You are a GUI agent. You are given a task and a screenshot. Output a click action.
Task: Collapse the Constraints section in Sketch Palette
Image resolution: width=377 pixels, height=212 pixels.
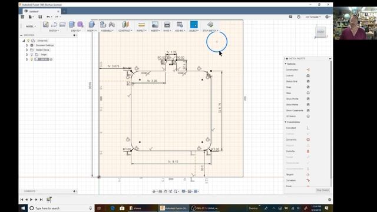pyautogui.click(x=286, y=122)
